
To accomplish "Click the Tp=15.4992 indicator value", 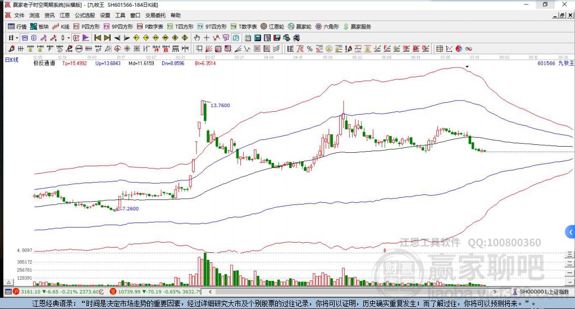I will pos(75,63).
